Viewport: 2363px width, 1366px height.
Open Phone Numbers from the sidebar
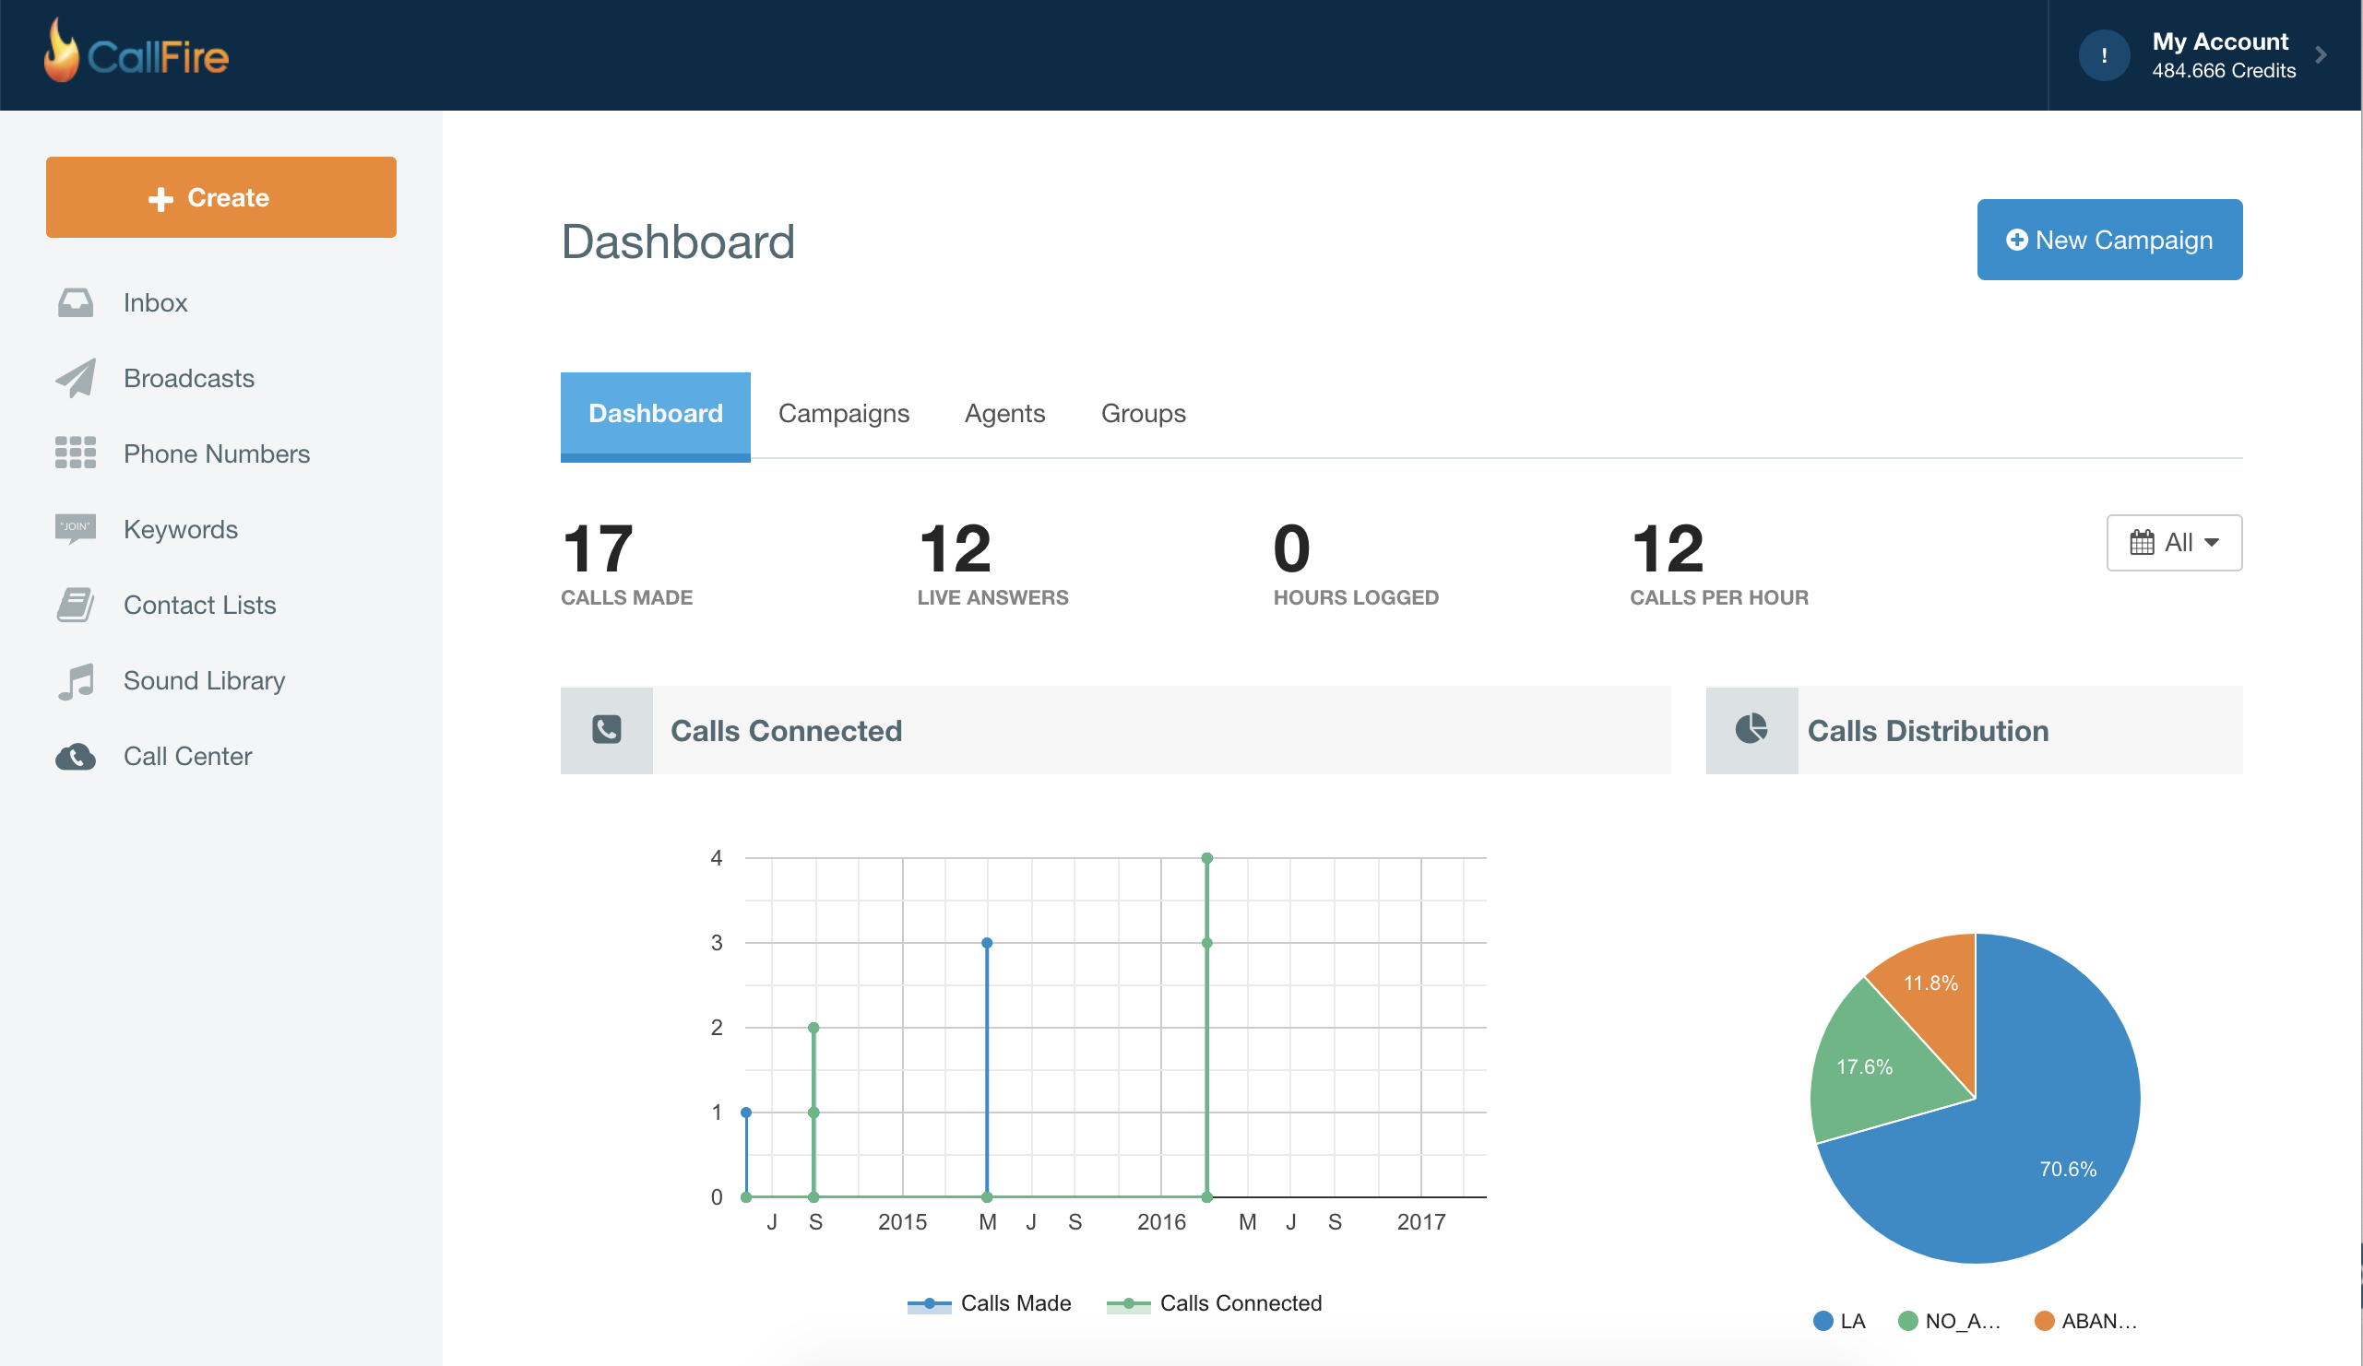217,453
